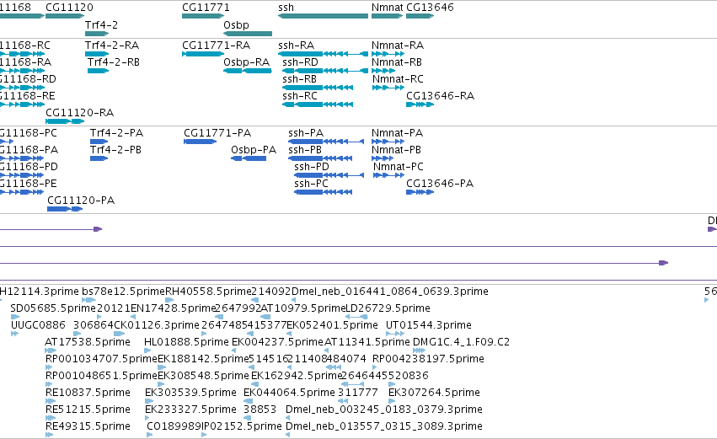The height and width of the screenshot is (439, 717).
Task: Click the ssh-RC transcript label
Action: click(x=299, y=96)
